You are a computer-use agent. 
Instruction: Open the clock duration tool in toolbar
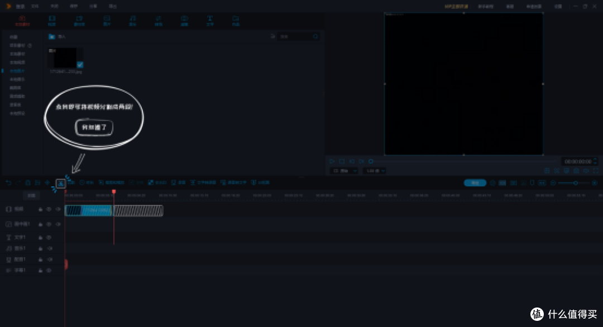[86, 182]
